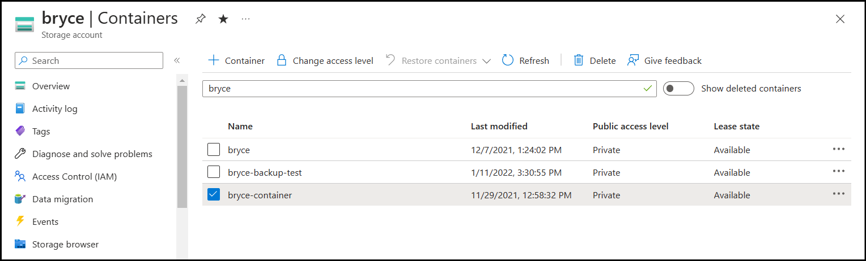Viewport: 866px width, 261px height.
Task: Collapse the left navigation menu chevron
Action: pos(177,60)
